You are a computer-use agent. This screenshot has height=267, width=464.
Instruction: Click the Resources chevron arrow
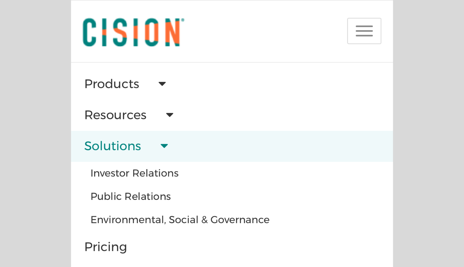[x=169, y=115]
